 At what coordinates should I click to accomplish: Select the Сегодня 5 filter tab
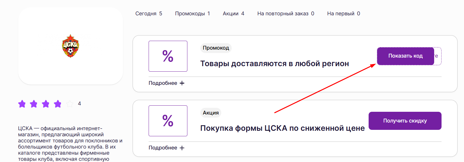[149, 13]
